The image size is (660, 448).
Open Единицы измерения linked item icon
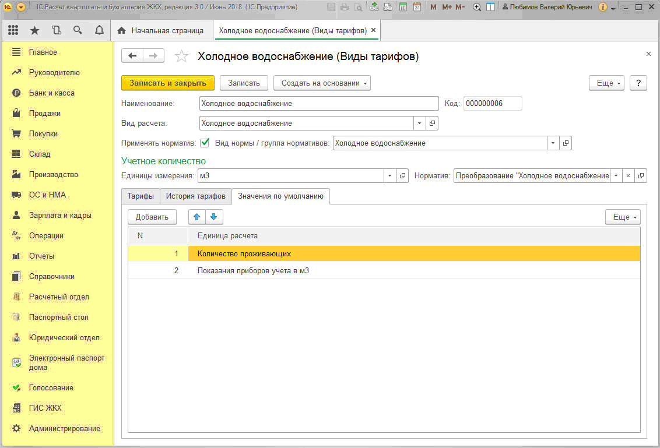[402, 176]
